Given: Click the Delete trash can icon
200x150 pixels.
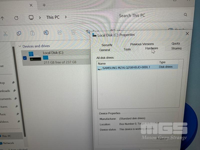Looking at the screenshot, I should click(x=73, y=32).
